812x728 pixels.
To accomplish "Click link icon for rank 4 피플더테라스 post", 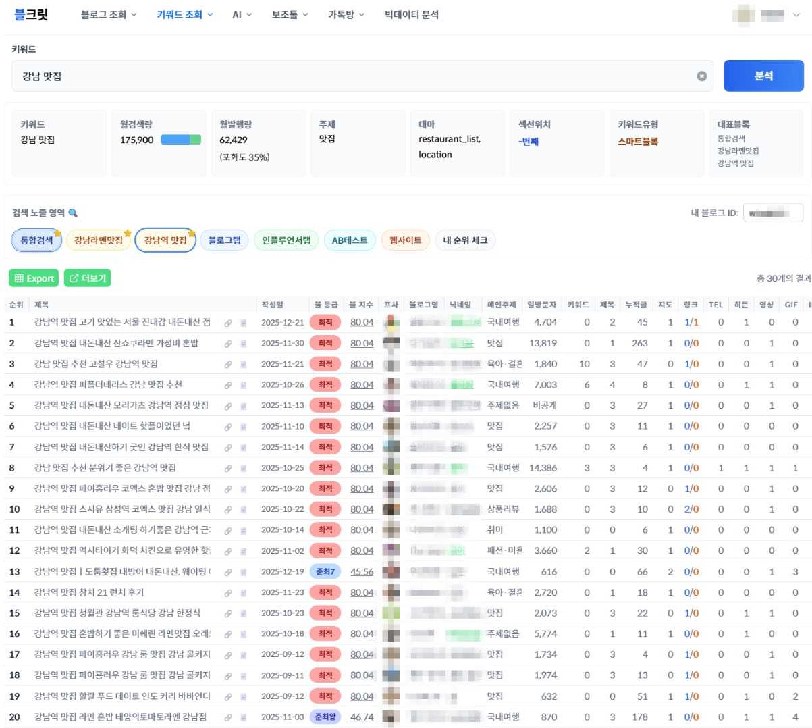I will pos(228,386).
